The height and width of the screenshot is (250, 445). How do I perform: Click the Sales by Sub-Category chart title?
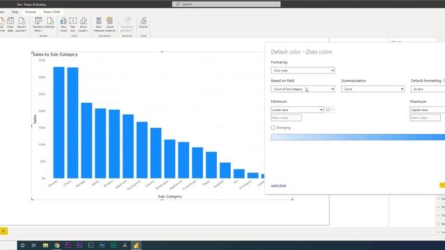point(56,54)
